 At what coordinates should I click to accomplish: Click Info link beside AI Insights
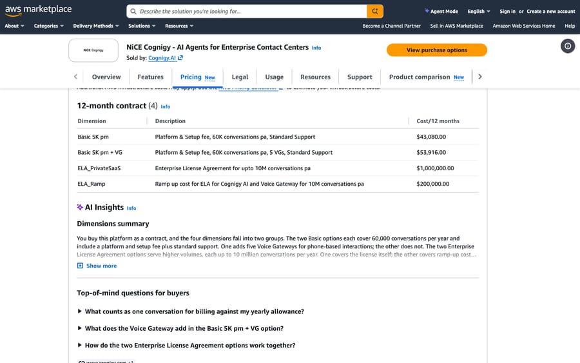131,208
